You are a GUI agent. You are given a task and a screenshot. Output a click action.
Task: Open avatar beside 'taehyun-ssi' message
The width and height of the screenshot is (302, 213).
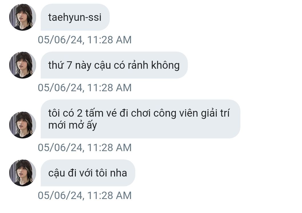tap(23, 17)
